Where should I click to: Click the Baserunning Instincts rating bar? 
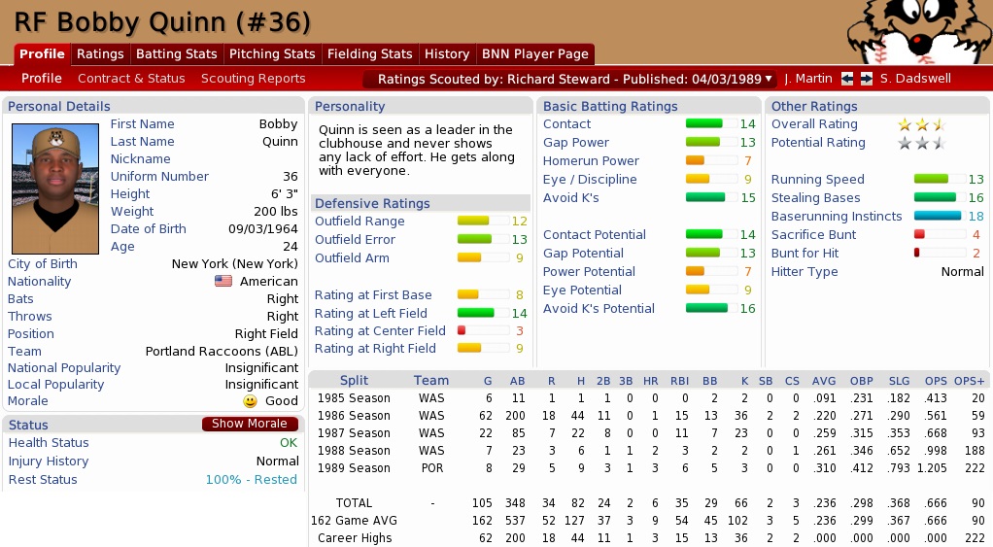click(x=938, y=217)
